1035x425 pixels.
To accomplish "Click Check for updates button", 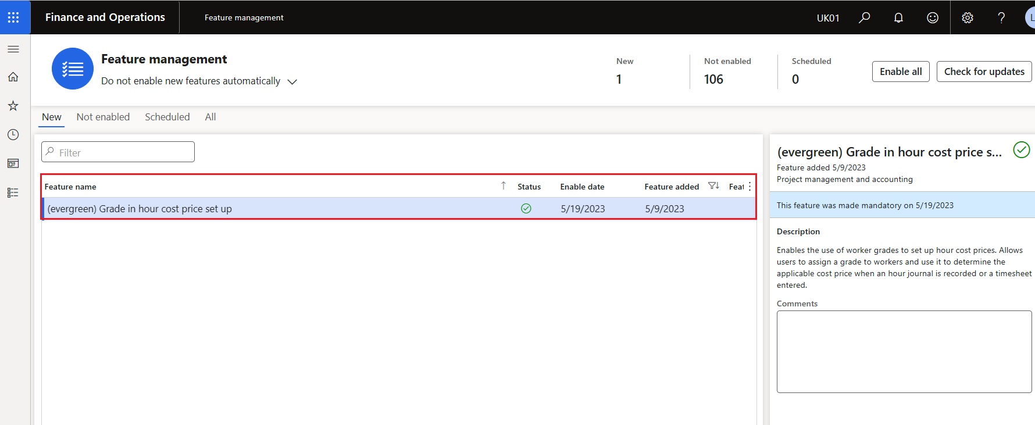I will pyautogui.click(x=984, y=72).
